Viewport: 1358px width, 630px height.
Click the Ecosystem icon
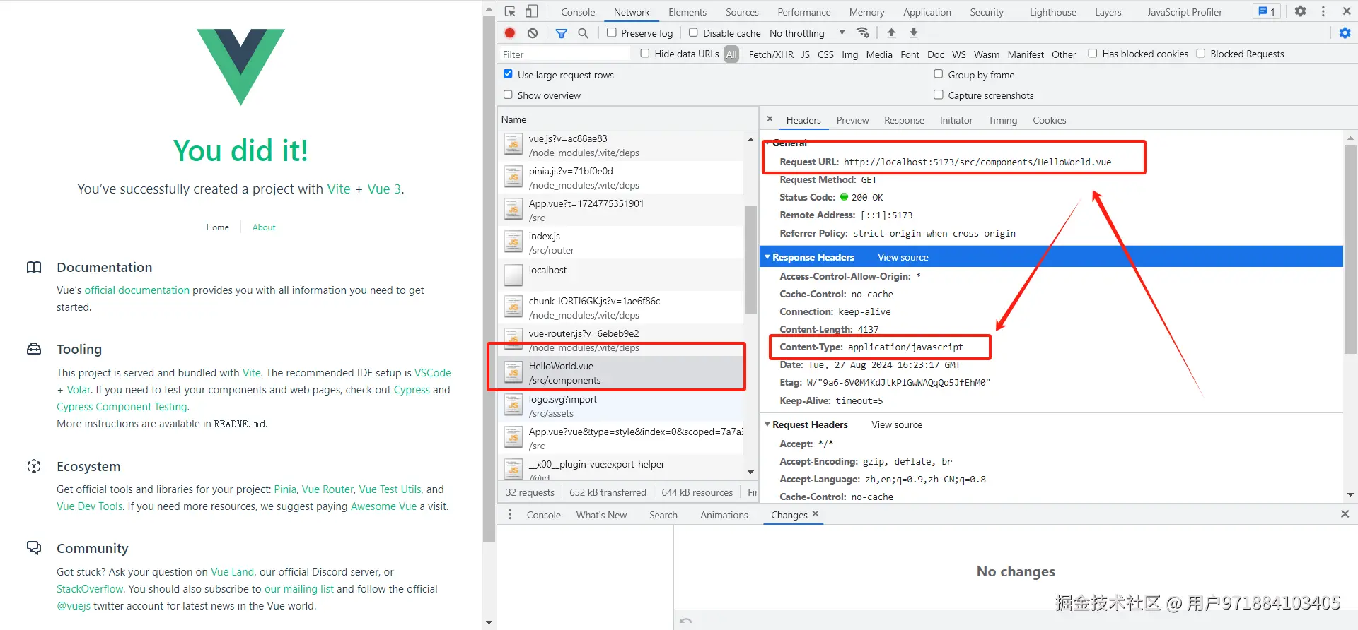[34, 466]
